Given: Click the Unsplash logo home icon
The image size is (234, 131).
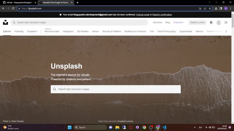Looking at the screenshot, I should 5,22.
